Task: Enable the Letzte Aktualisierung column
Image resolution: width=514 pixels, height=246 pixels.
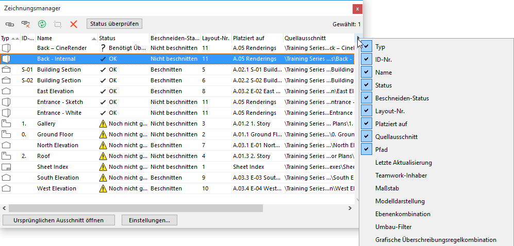Action: coord(404,163)
